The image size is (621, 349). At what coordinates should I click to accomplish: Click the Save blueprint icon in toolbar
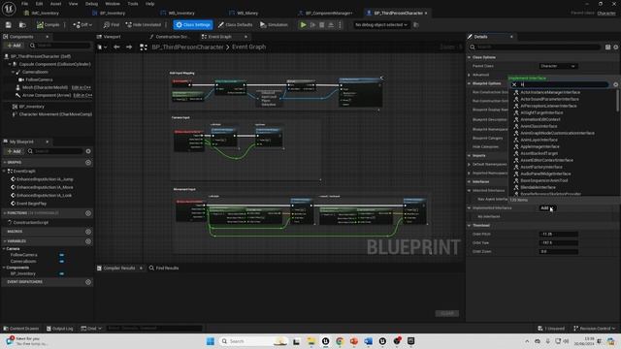9,24
